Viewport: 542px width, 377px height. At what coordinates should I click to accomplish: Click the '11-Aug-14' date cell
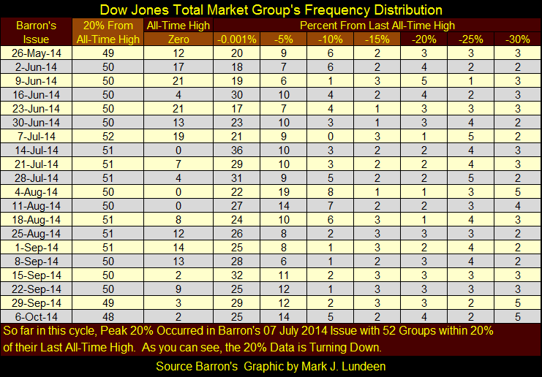[x=36, y=206]
